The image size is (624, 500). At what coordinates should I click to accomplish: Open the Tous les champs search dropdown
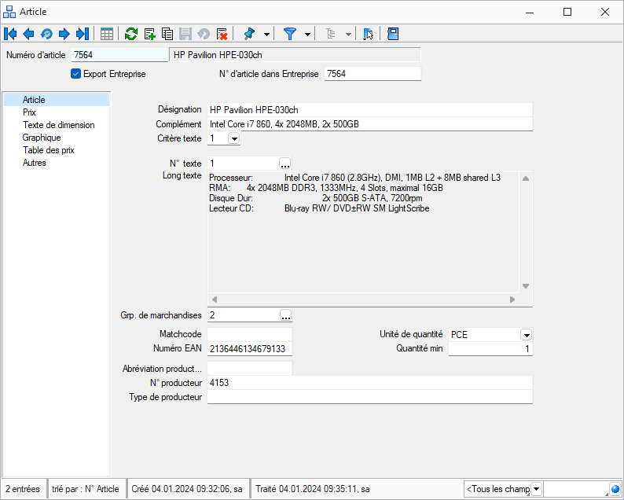tap(536, 489)
